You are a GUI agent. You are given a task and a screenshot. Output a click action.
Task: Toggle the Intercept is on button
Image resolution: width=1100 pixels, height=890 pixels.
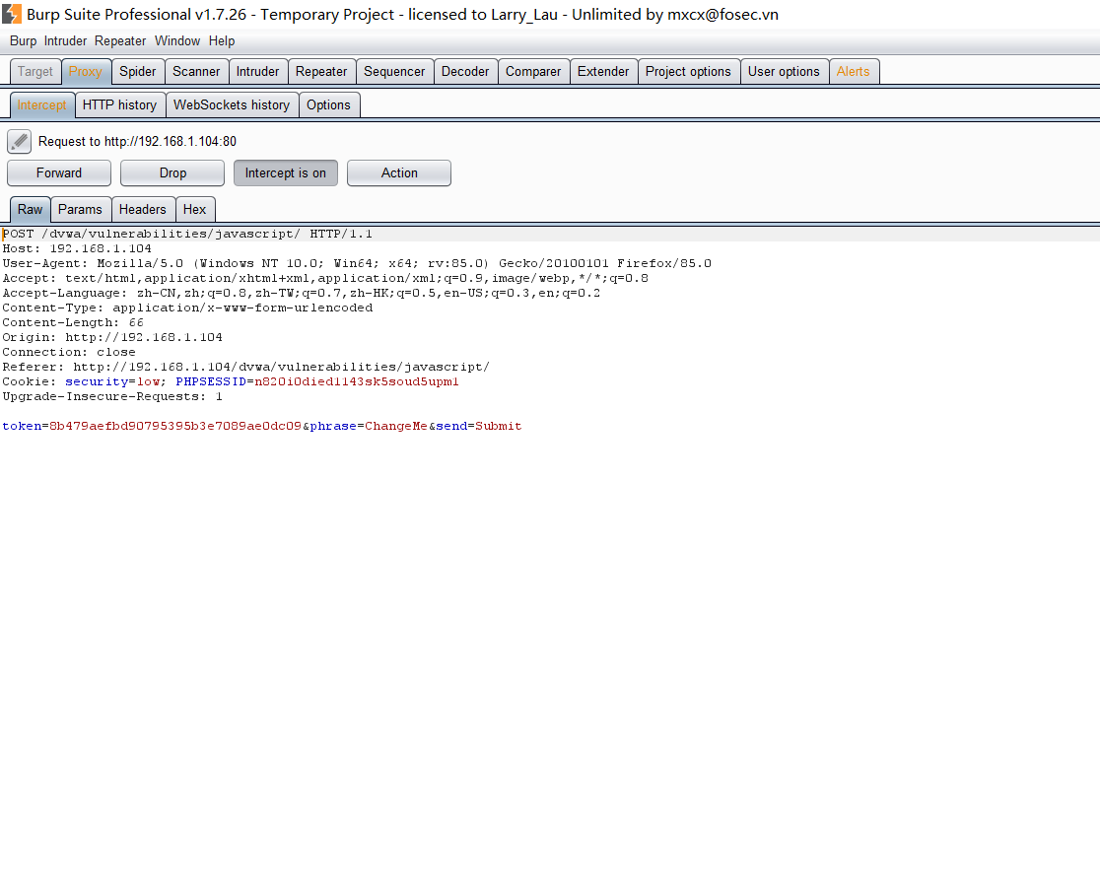coord(285,172)
